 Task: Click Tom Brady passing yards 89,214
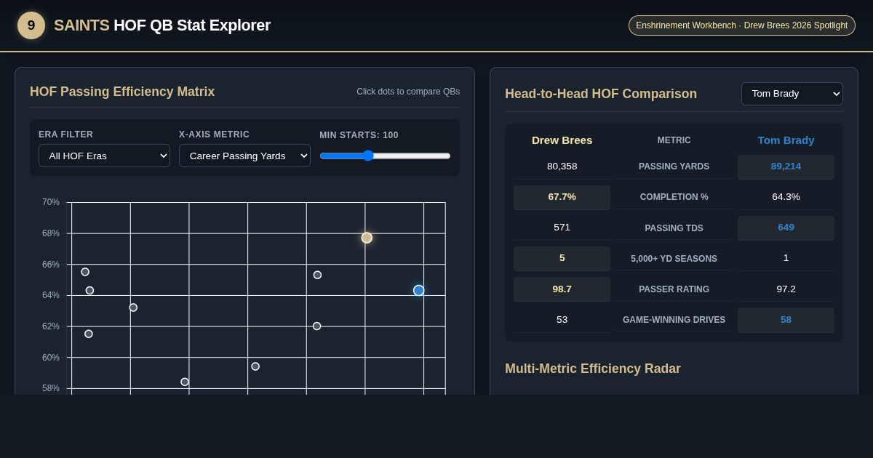click(786, 166)
